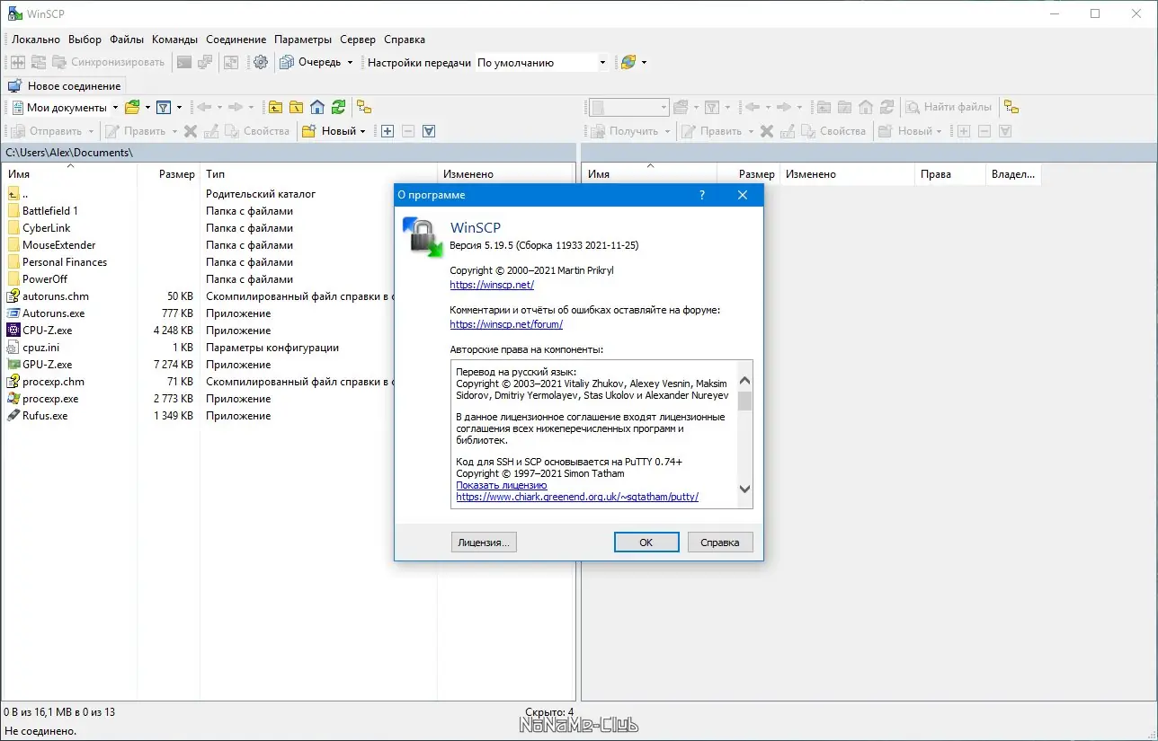Open the Настройки передачи preset combo box

pyautogui.click(x=542, y=62)
